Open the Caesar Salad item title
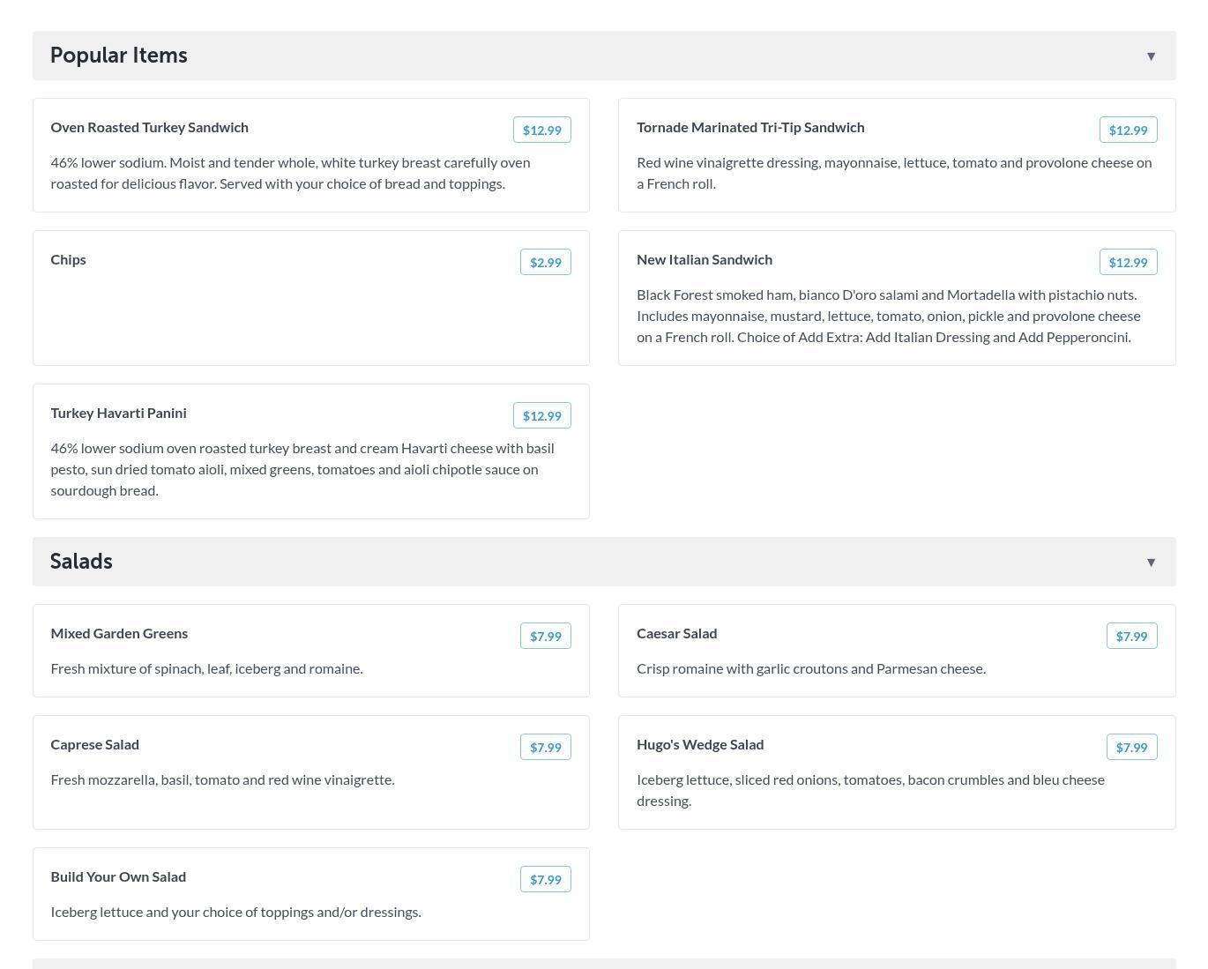The width and height of the screenshot is (1208, 969). coord(676,634)
